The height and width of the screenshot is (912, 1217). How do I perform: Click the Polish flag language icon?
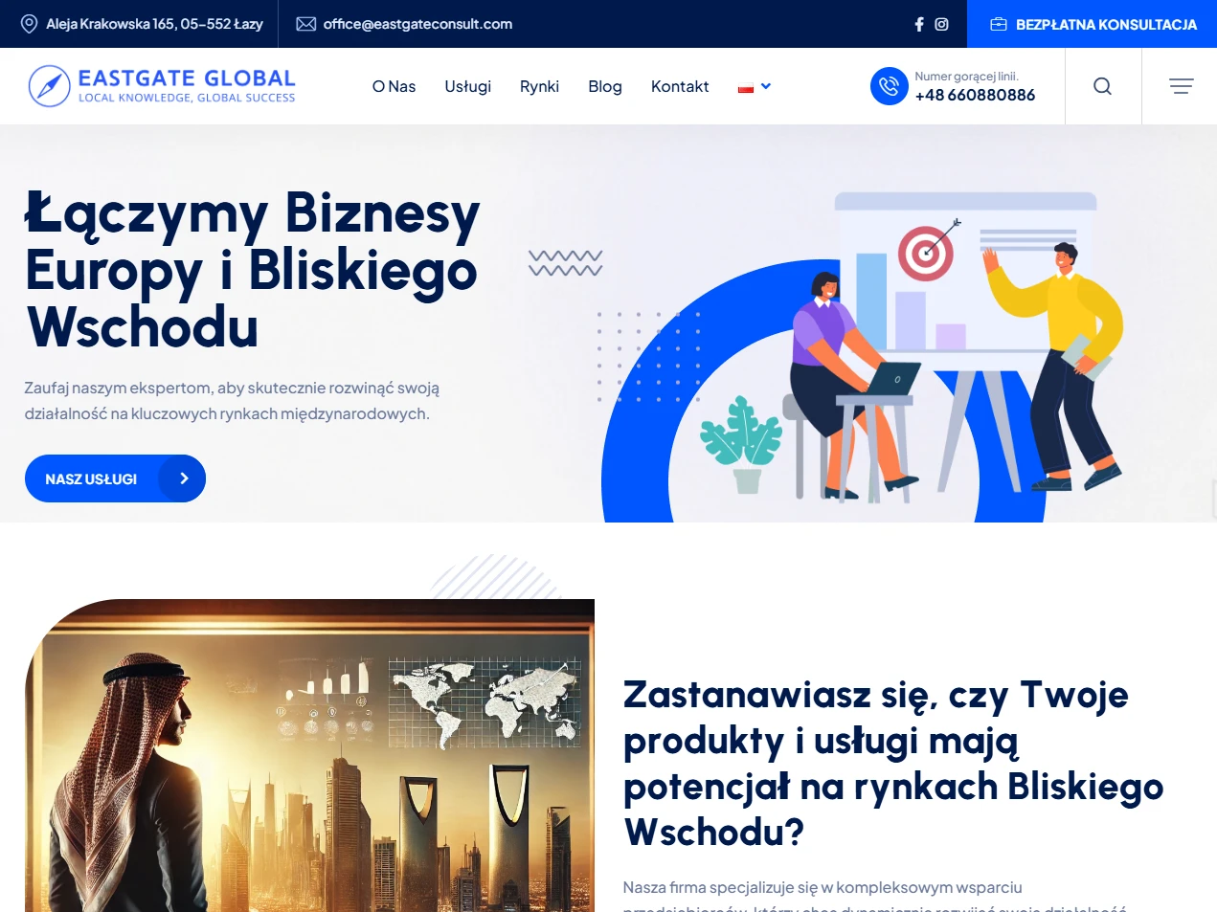pyautogui.click(x=746, y=87)
